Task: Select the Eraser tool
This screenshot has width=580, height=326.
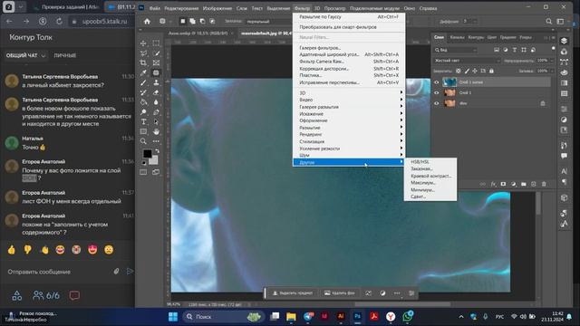Action: point(156,92)
